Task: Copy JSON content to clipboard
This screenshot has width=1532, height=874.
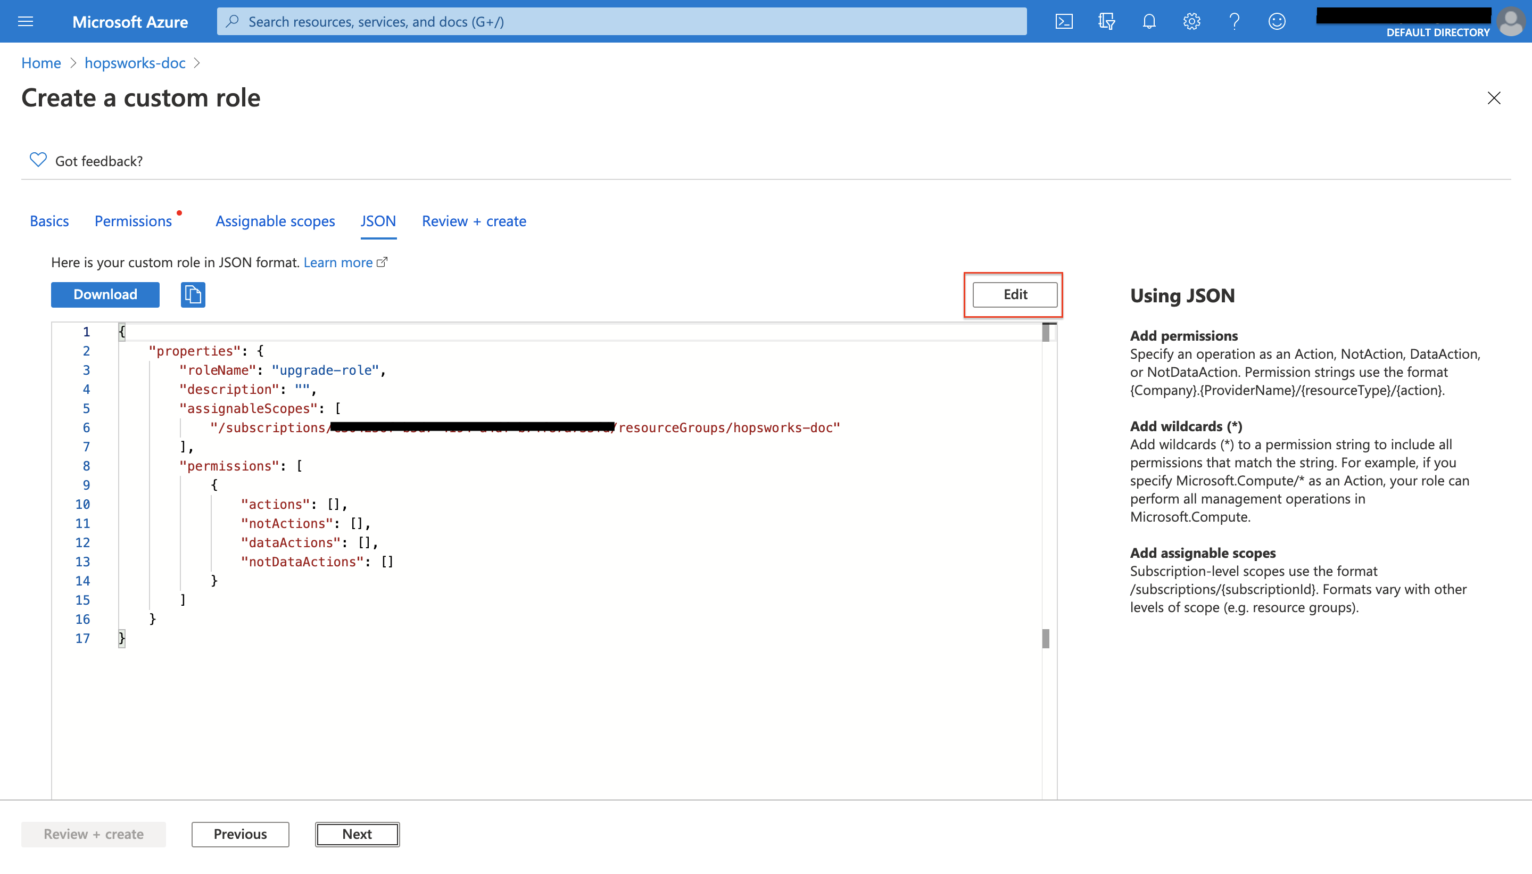Action: [193, 295]
